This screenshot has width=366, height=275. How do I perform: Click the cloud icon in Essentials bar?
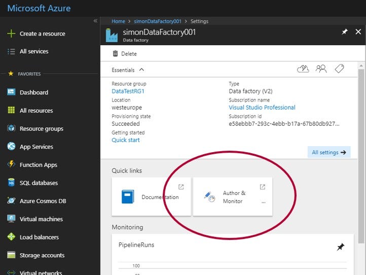point(303,69)
